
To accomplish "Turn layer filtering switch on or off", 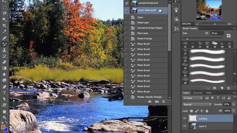I will point(234,98).
